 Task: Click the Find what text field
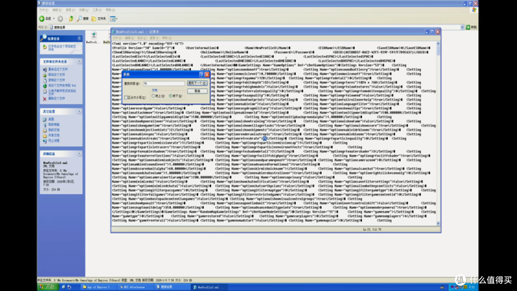[x=164, y=84]
